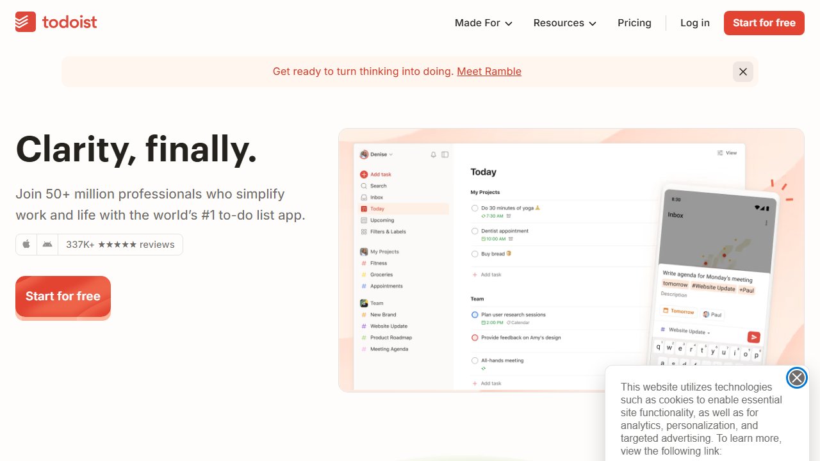Open the phone's Website Update project dropdown

click(685, 330)
